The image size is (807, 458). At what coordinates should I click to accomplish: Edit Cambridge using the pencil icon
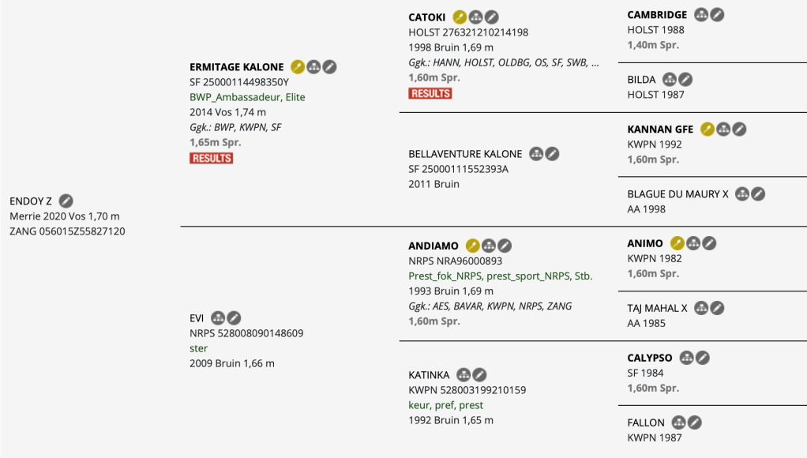click(717, 15)
